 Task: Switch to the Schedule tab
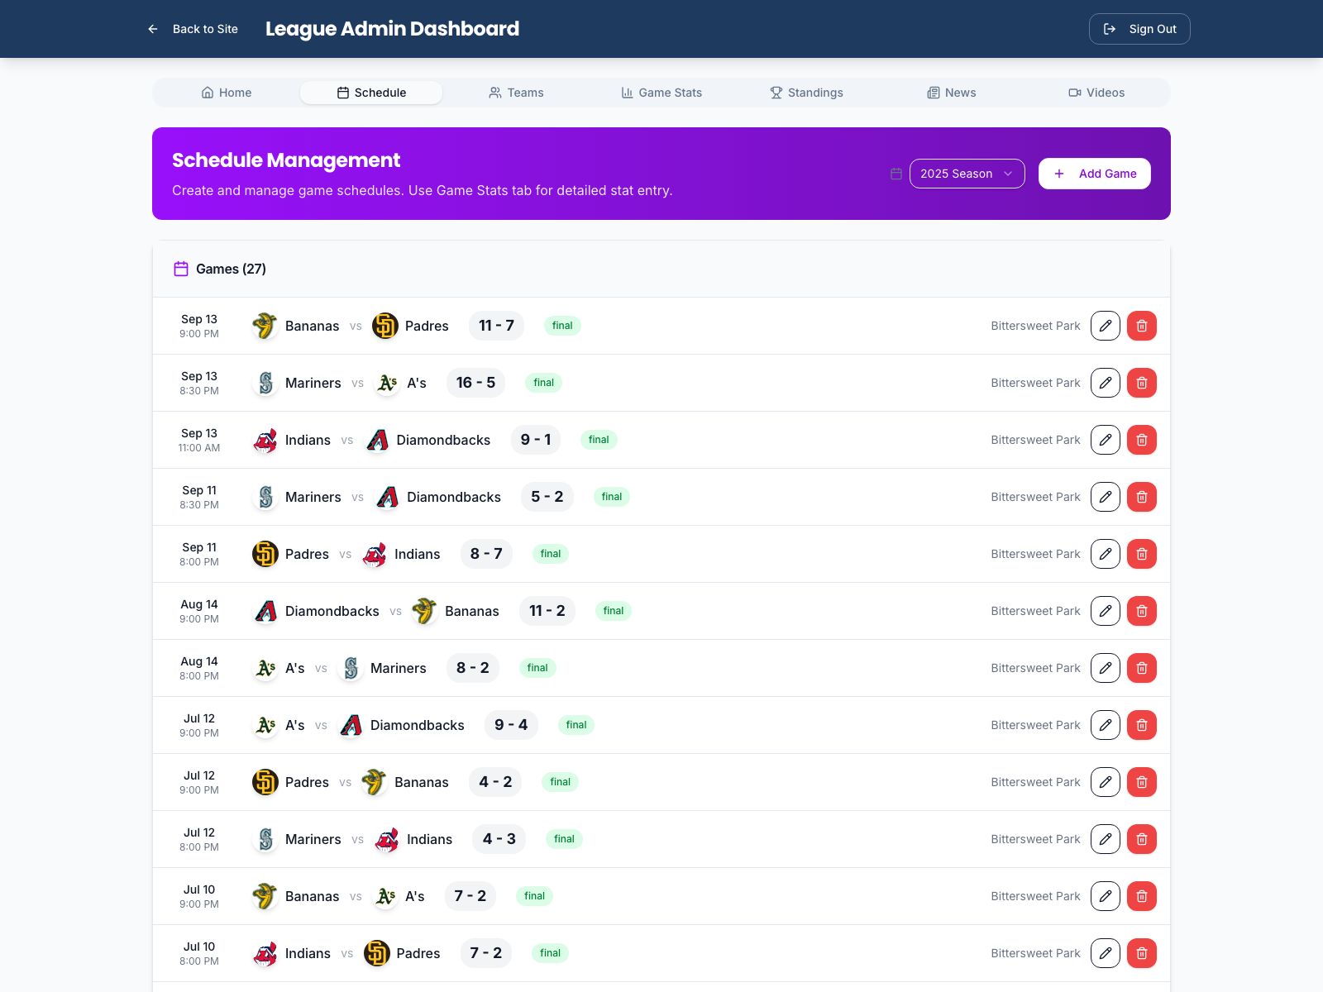(x=370, y=93)
